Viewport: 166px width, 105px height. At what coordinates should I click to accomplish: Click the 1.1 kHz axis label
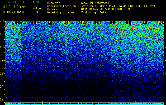(x=2, y=34)
